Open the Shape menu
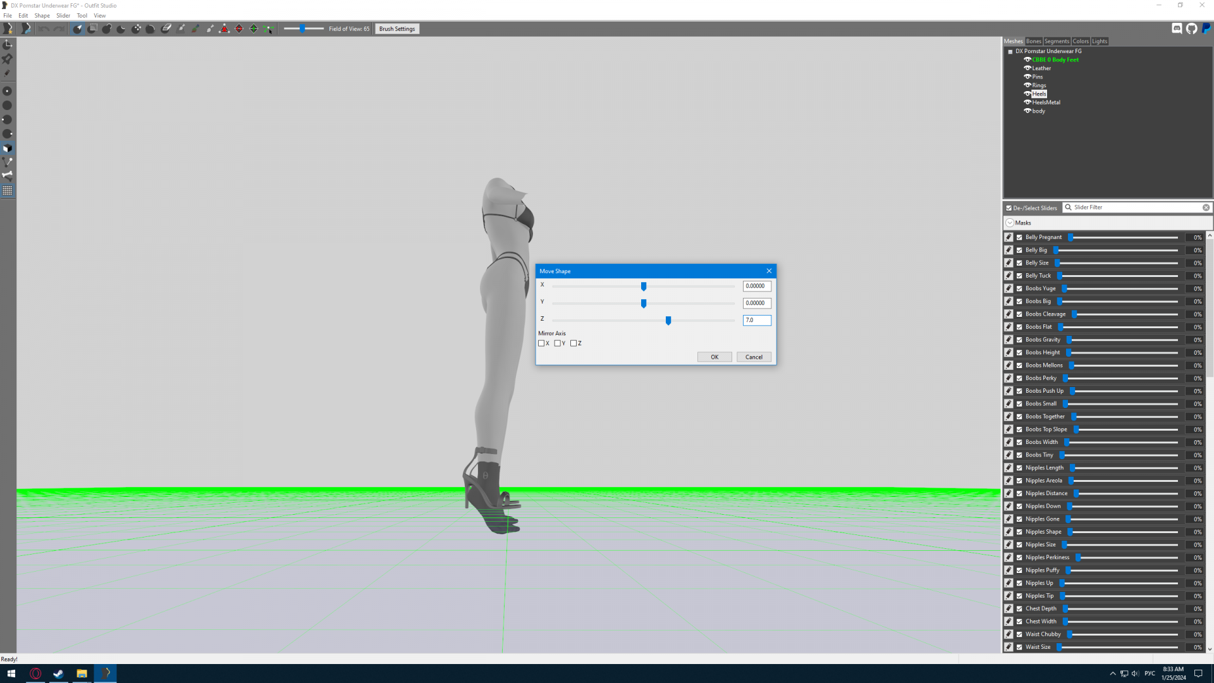Image resolution: width=1214 pixels, height=683 pixels. (42, 15)
